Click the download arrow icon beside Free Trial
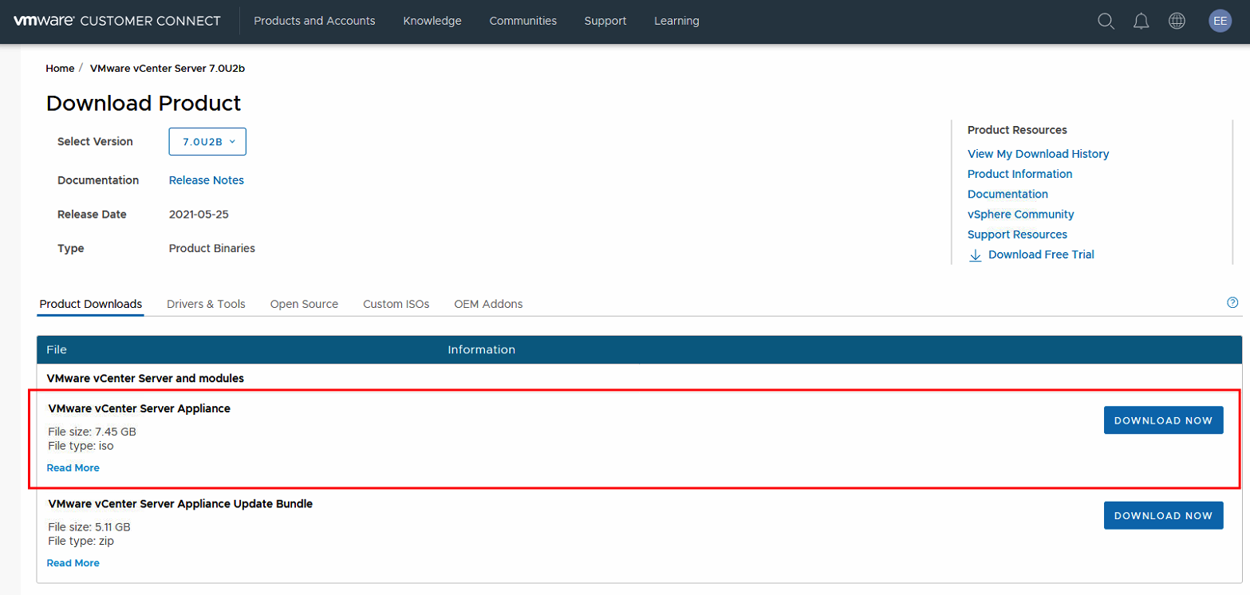The image size is (1250, 595). [x=975, y=255]
